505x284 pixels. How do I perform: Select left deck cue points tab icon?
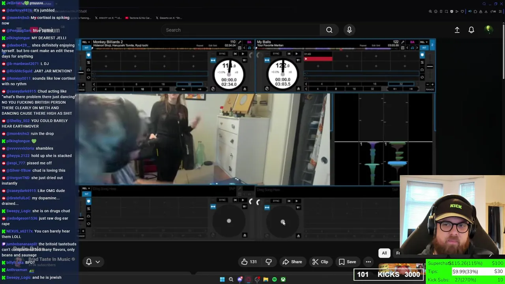pos(88,55)
